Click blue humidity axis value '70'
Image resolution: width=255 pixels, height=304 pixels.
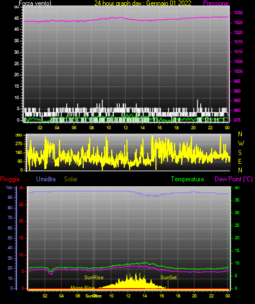10,217
